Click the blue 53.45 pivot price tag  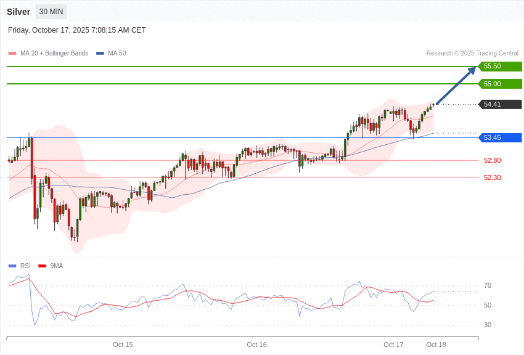tap(500, 138)
